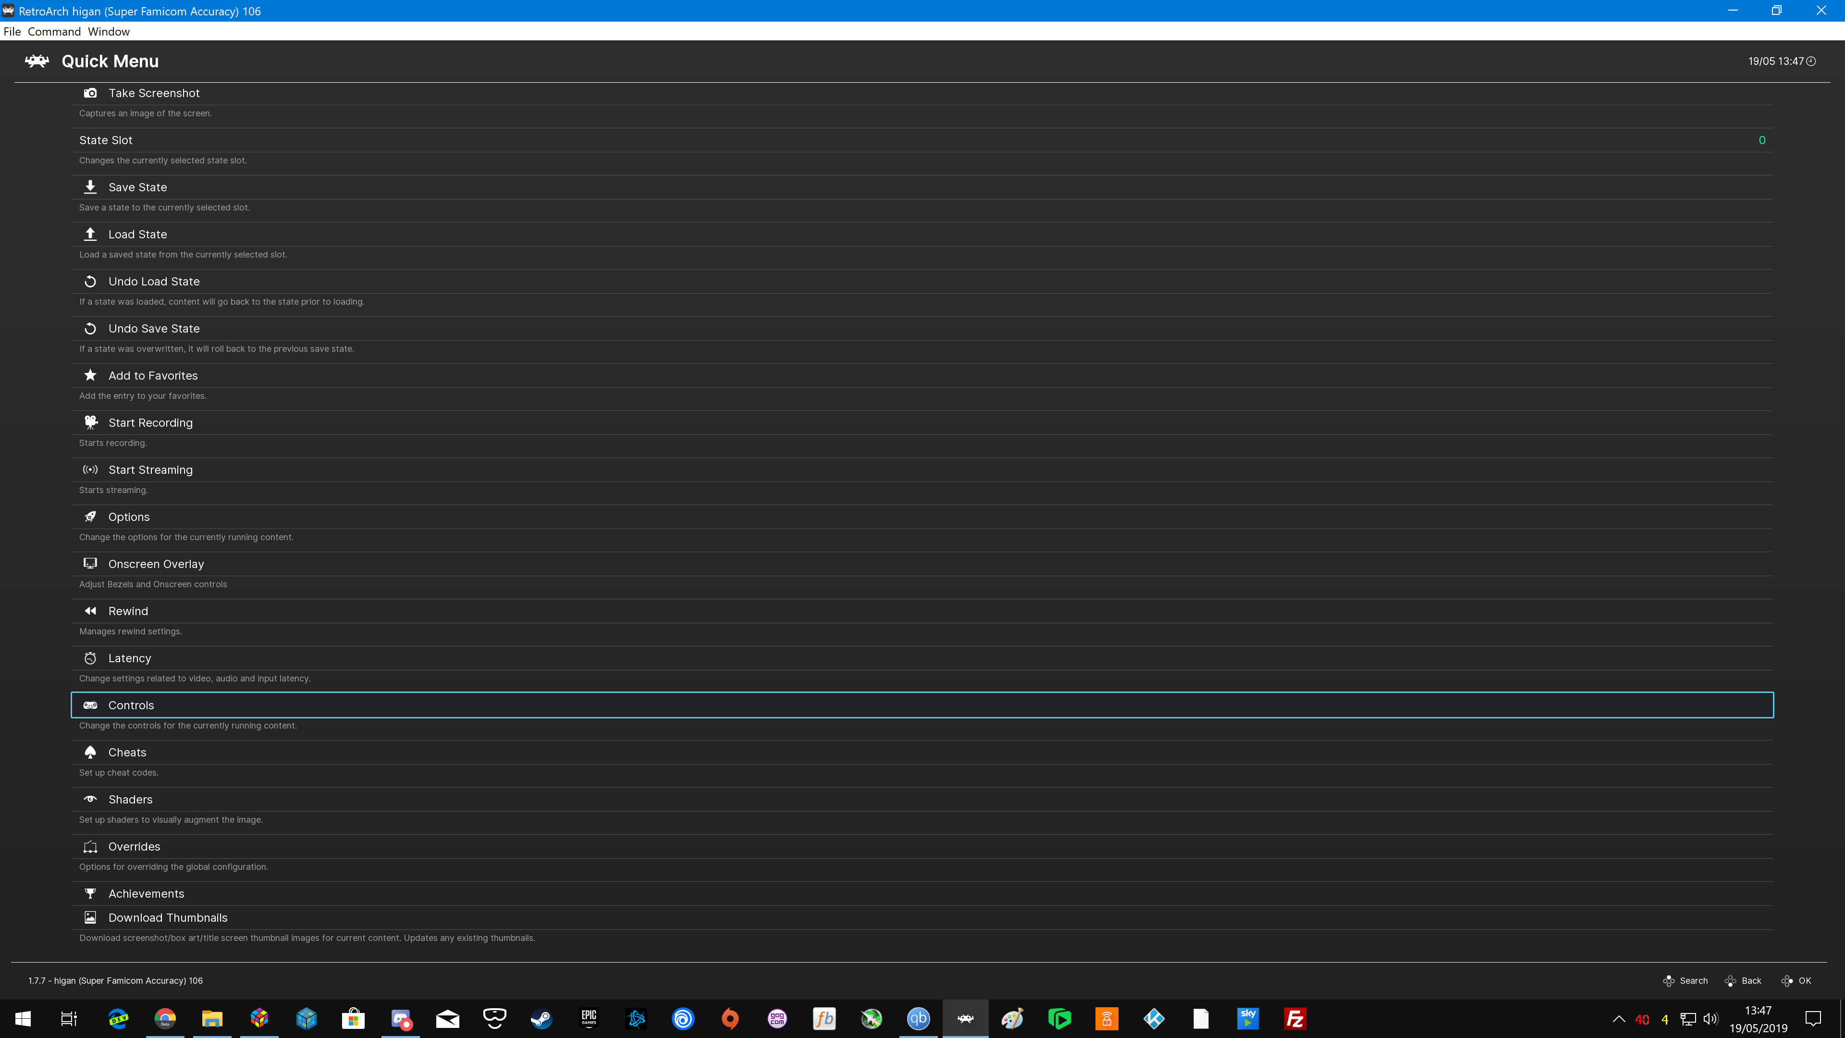
Task: Click the Download Thumbnails image icon
Action: pyautogui.click(x=90, y=918)
